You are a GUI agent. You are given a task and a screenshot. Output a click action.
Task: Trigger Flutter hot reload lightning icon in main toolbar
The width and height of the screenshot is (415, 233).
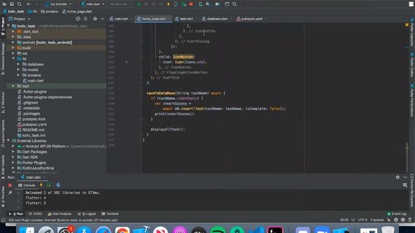click(x=169, y=5)
